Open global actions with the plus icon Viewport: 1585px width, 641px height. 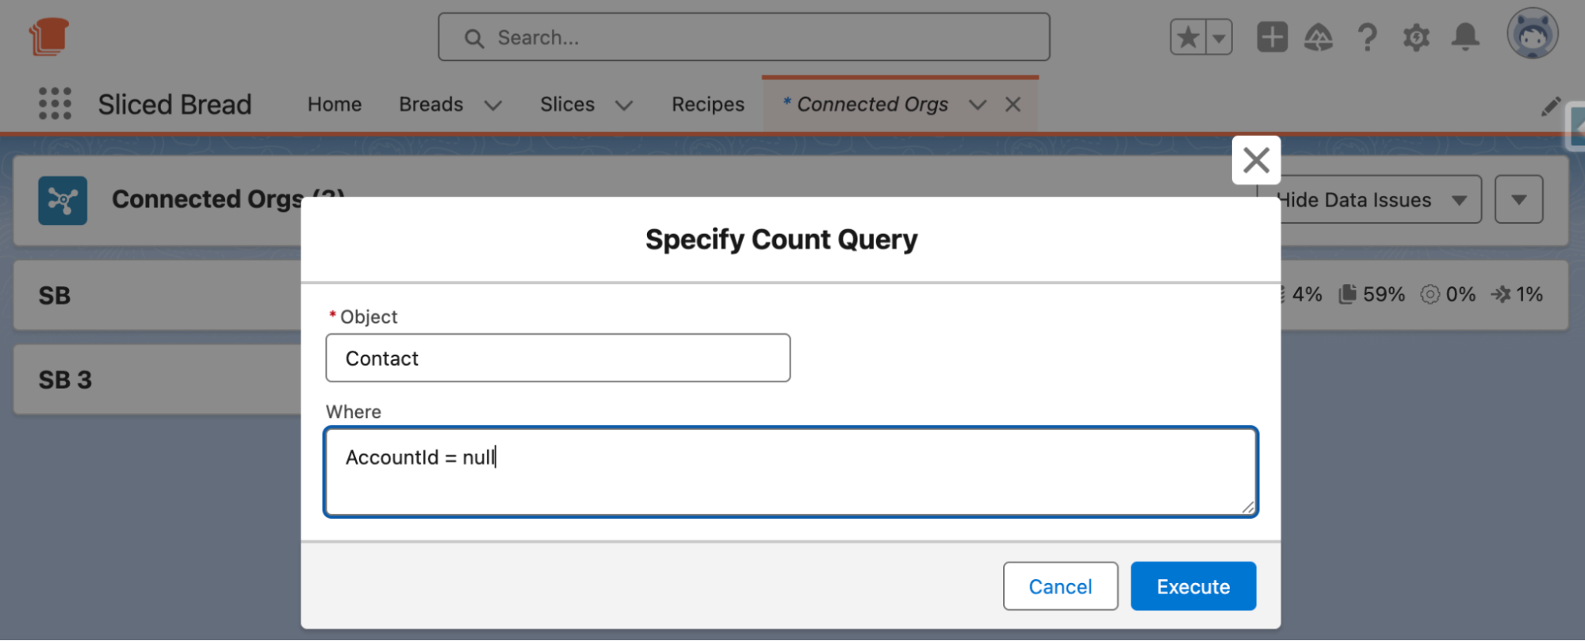(1272, 36)
